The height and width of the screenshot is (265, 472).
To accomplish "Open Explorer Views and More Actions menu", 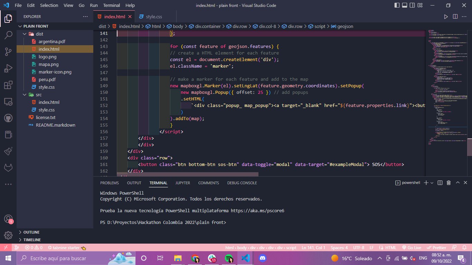I will tap(85, 17).
